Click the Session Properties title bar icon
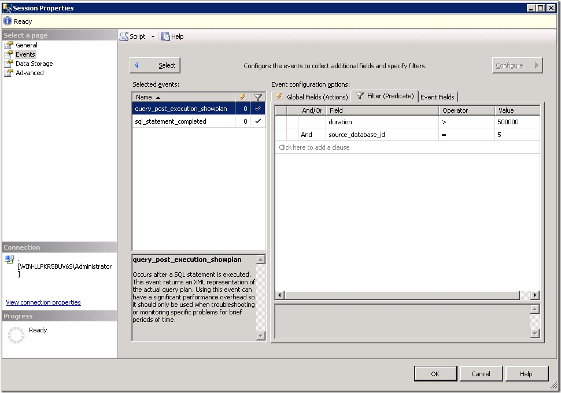Screen dimensions: 561x393 click(7, 8)
